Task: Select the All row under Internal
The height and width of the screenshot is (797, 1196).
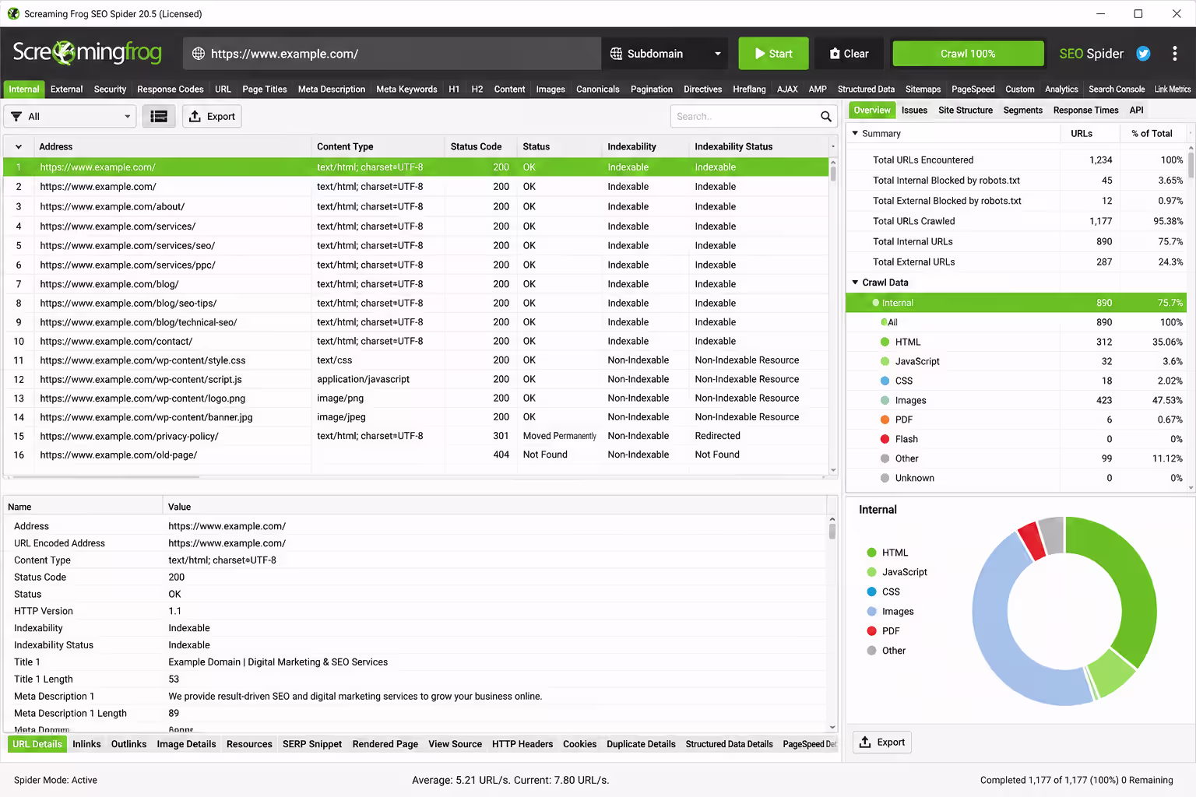Action: coord(1016,322)
